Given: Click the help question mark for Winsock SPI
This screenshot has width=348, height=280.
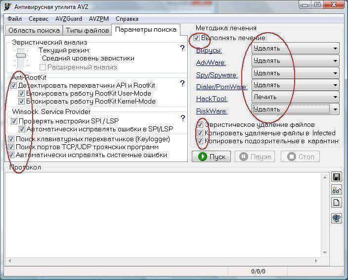Looking at the screenshot, I should [x=182, y=118].
